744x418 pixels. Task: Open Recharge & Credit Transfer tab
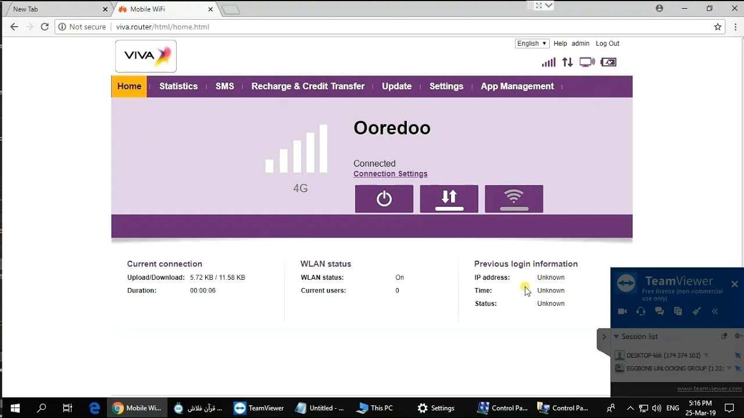(308, 87)
